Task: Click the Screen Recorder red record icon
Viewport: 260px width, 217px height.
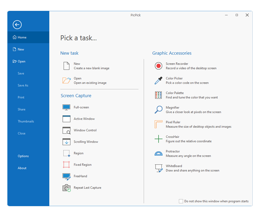Action: (159, 66)
